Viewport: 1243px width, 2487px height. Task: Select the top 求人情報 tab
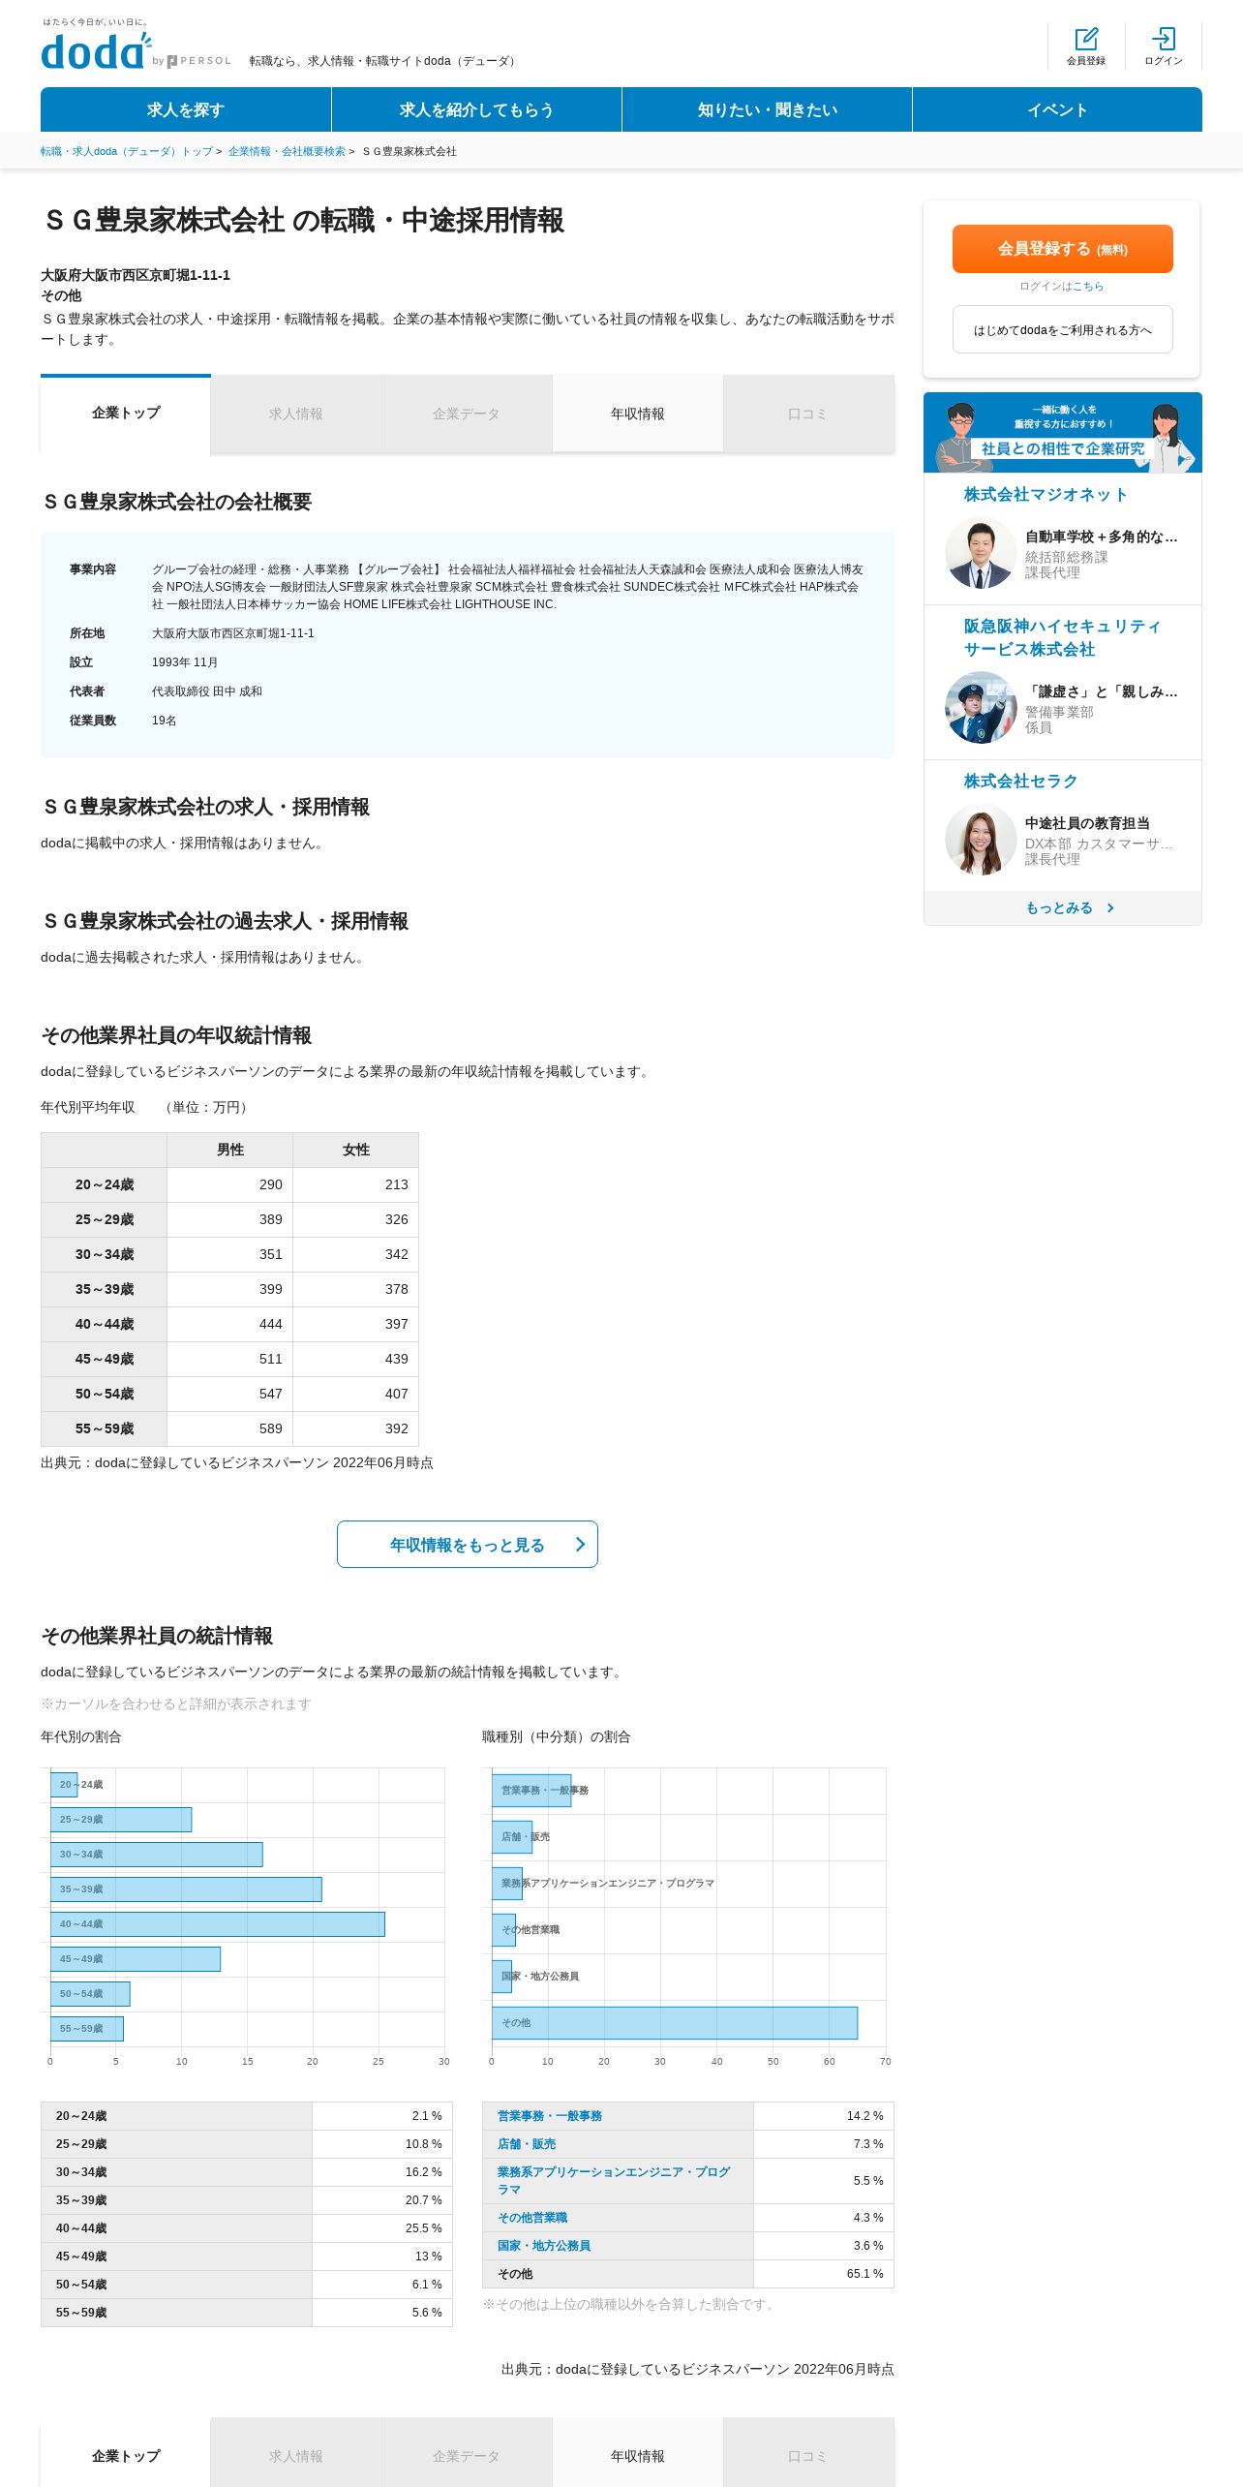pyautogui.click(x=296, y=414)
